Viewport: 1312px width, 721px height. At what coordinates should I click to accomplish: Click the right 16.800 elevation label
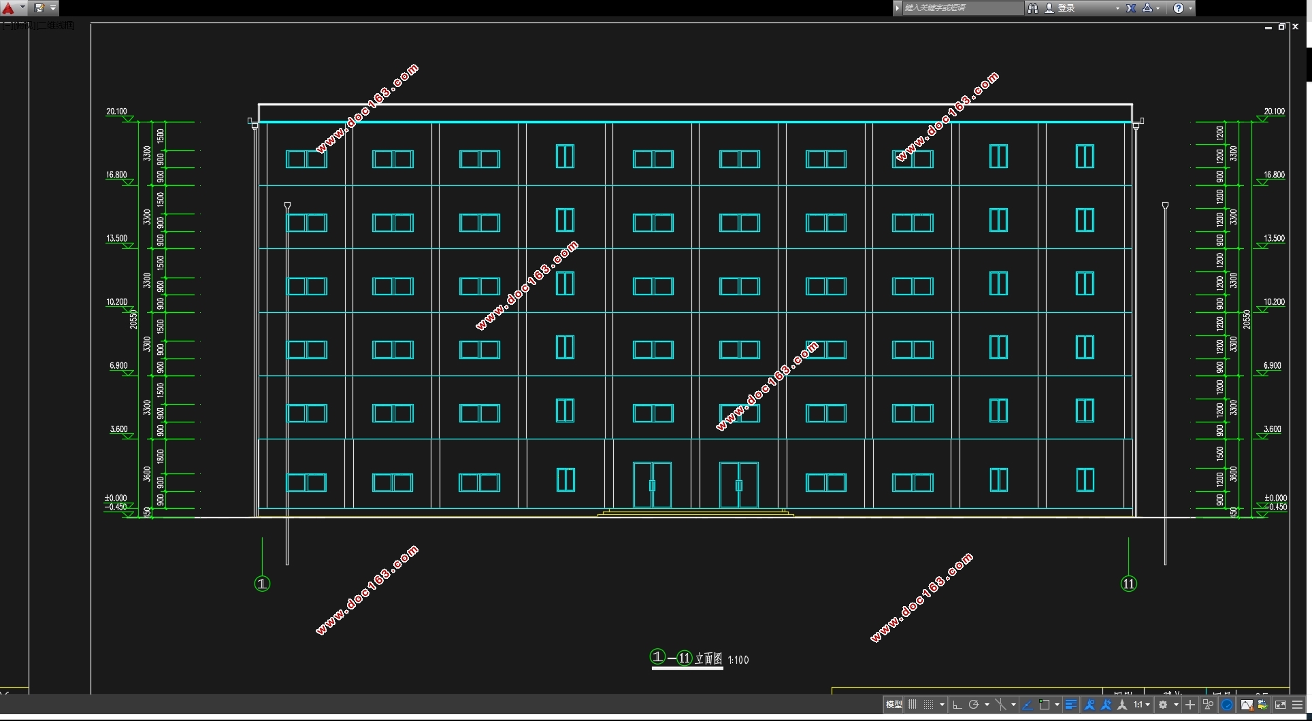click(x=1274, y=175)
